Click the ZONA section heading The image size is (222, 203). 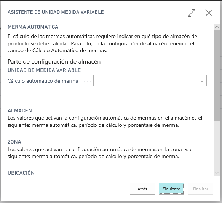[14, 142]
